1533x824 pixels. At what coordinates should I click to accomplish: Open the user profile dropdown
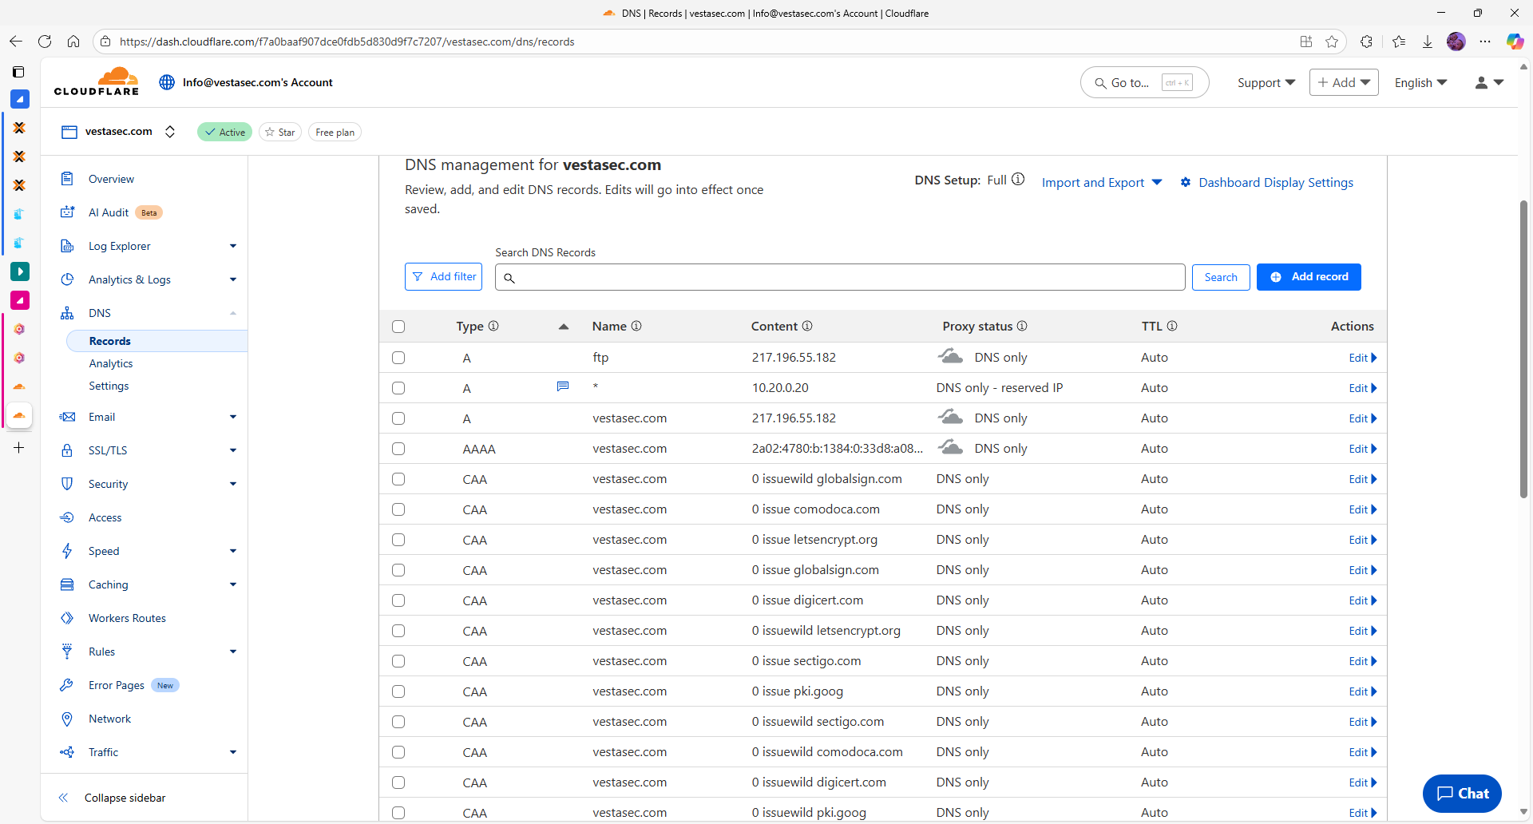[x=1489, y=82]
